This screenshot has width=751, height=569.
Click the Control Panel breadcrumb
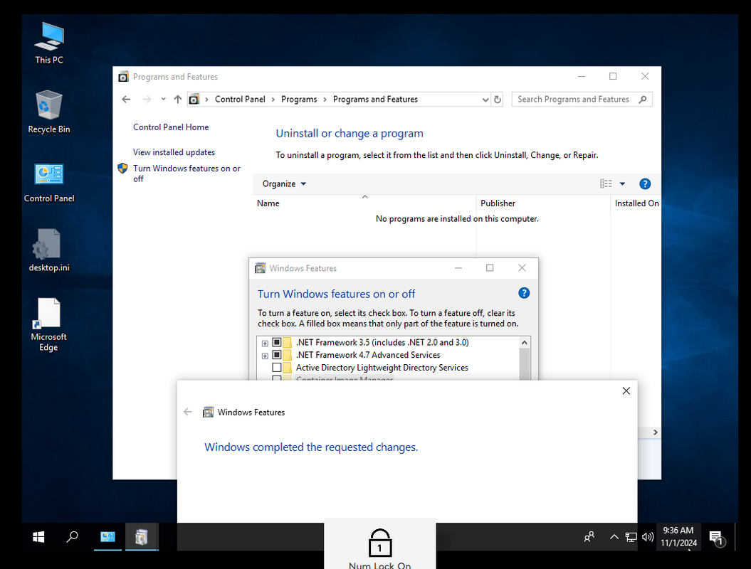pos(240,99)
